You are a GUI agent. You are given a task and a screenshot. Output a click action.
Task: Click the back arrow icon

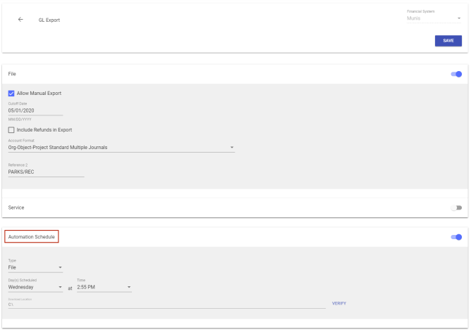coord(20,20)
